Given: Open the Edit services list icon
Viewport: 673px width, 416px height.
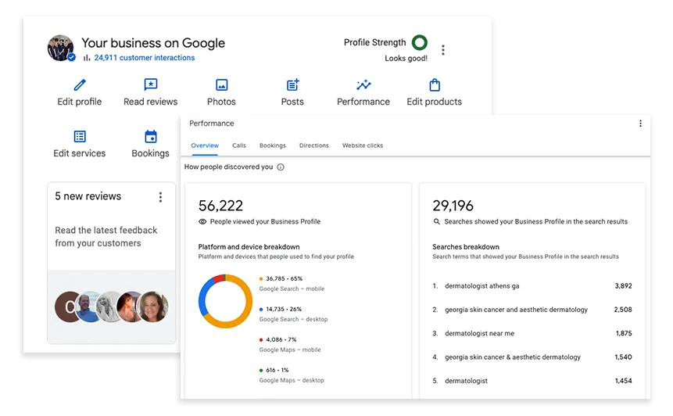Looking at the screenshot, I should [79, 137].
